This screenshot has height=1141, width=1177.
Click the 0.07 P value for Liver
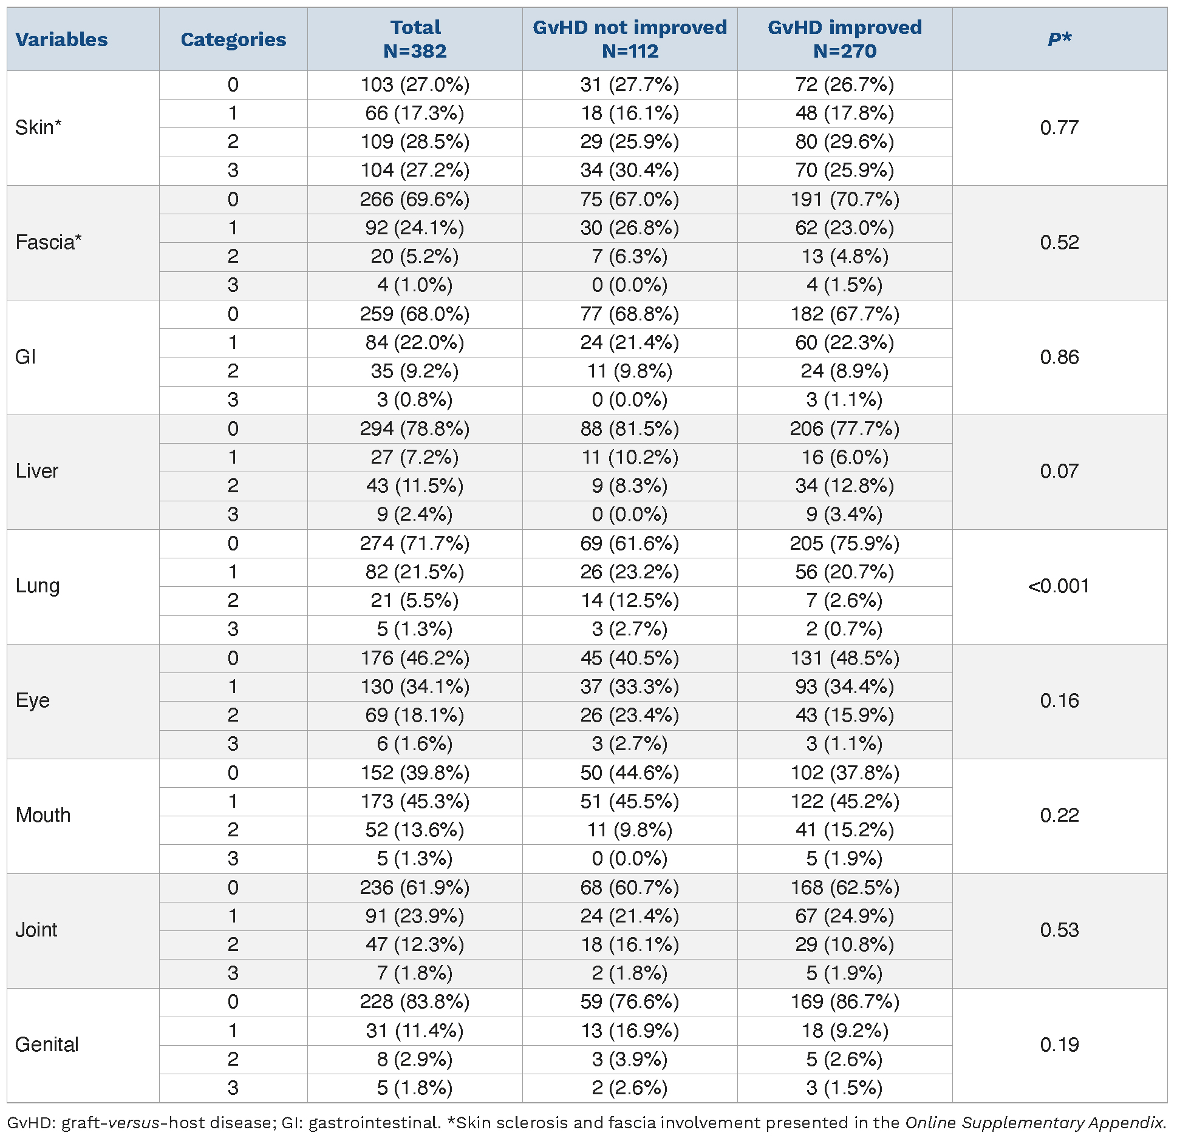(x=1059, y=471)
